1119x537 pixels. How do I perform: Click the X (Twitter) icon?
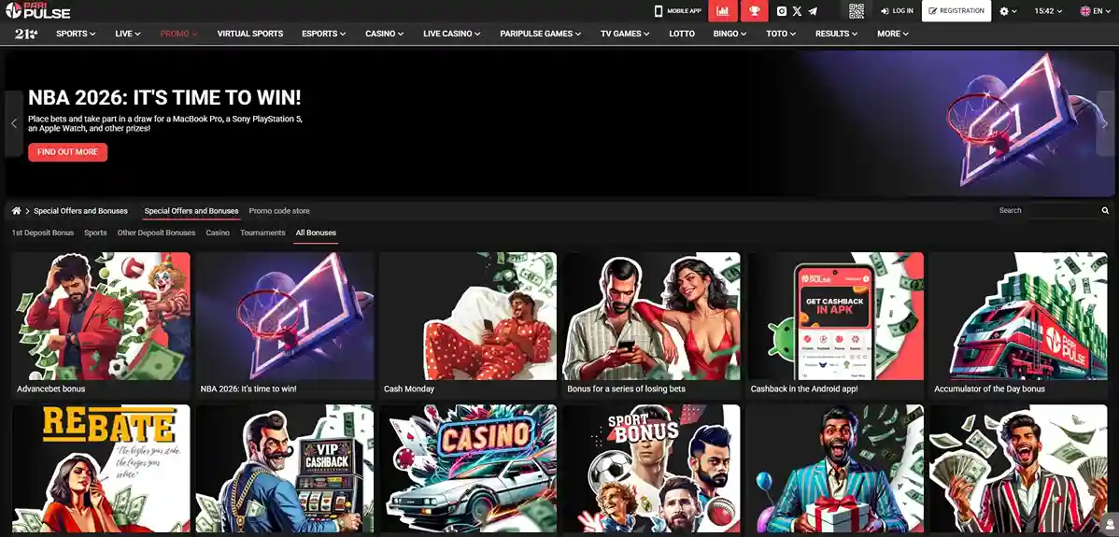(797, 11)
